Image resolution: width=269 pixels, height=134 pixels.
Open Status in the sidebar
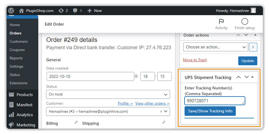click(x=15, y=75)
